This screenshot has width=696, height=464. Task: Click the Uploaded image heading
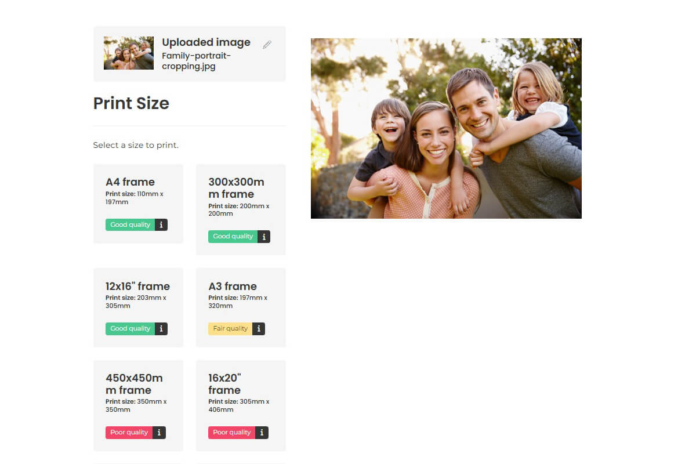(206, 42)
